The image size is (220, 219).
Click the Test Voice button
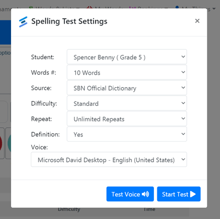[x=130, y=194]
